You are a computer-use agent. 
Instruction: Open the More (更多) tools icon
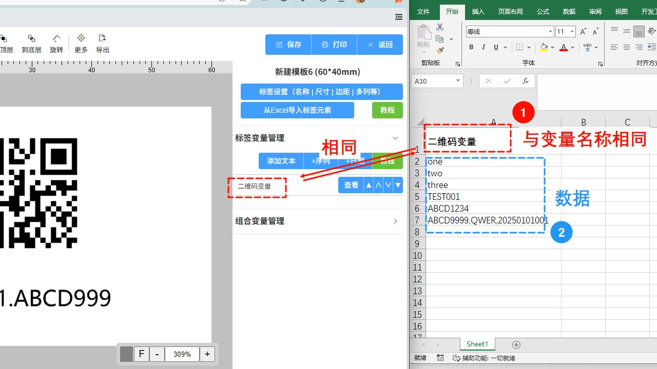click(81, 44)
